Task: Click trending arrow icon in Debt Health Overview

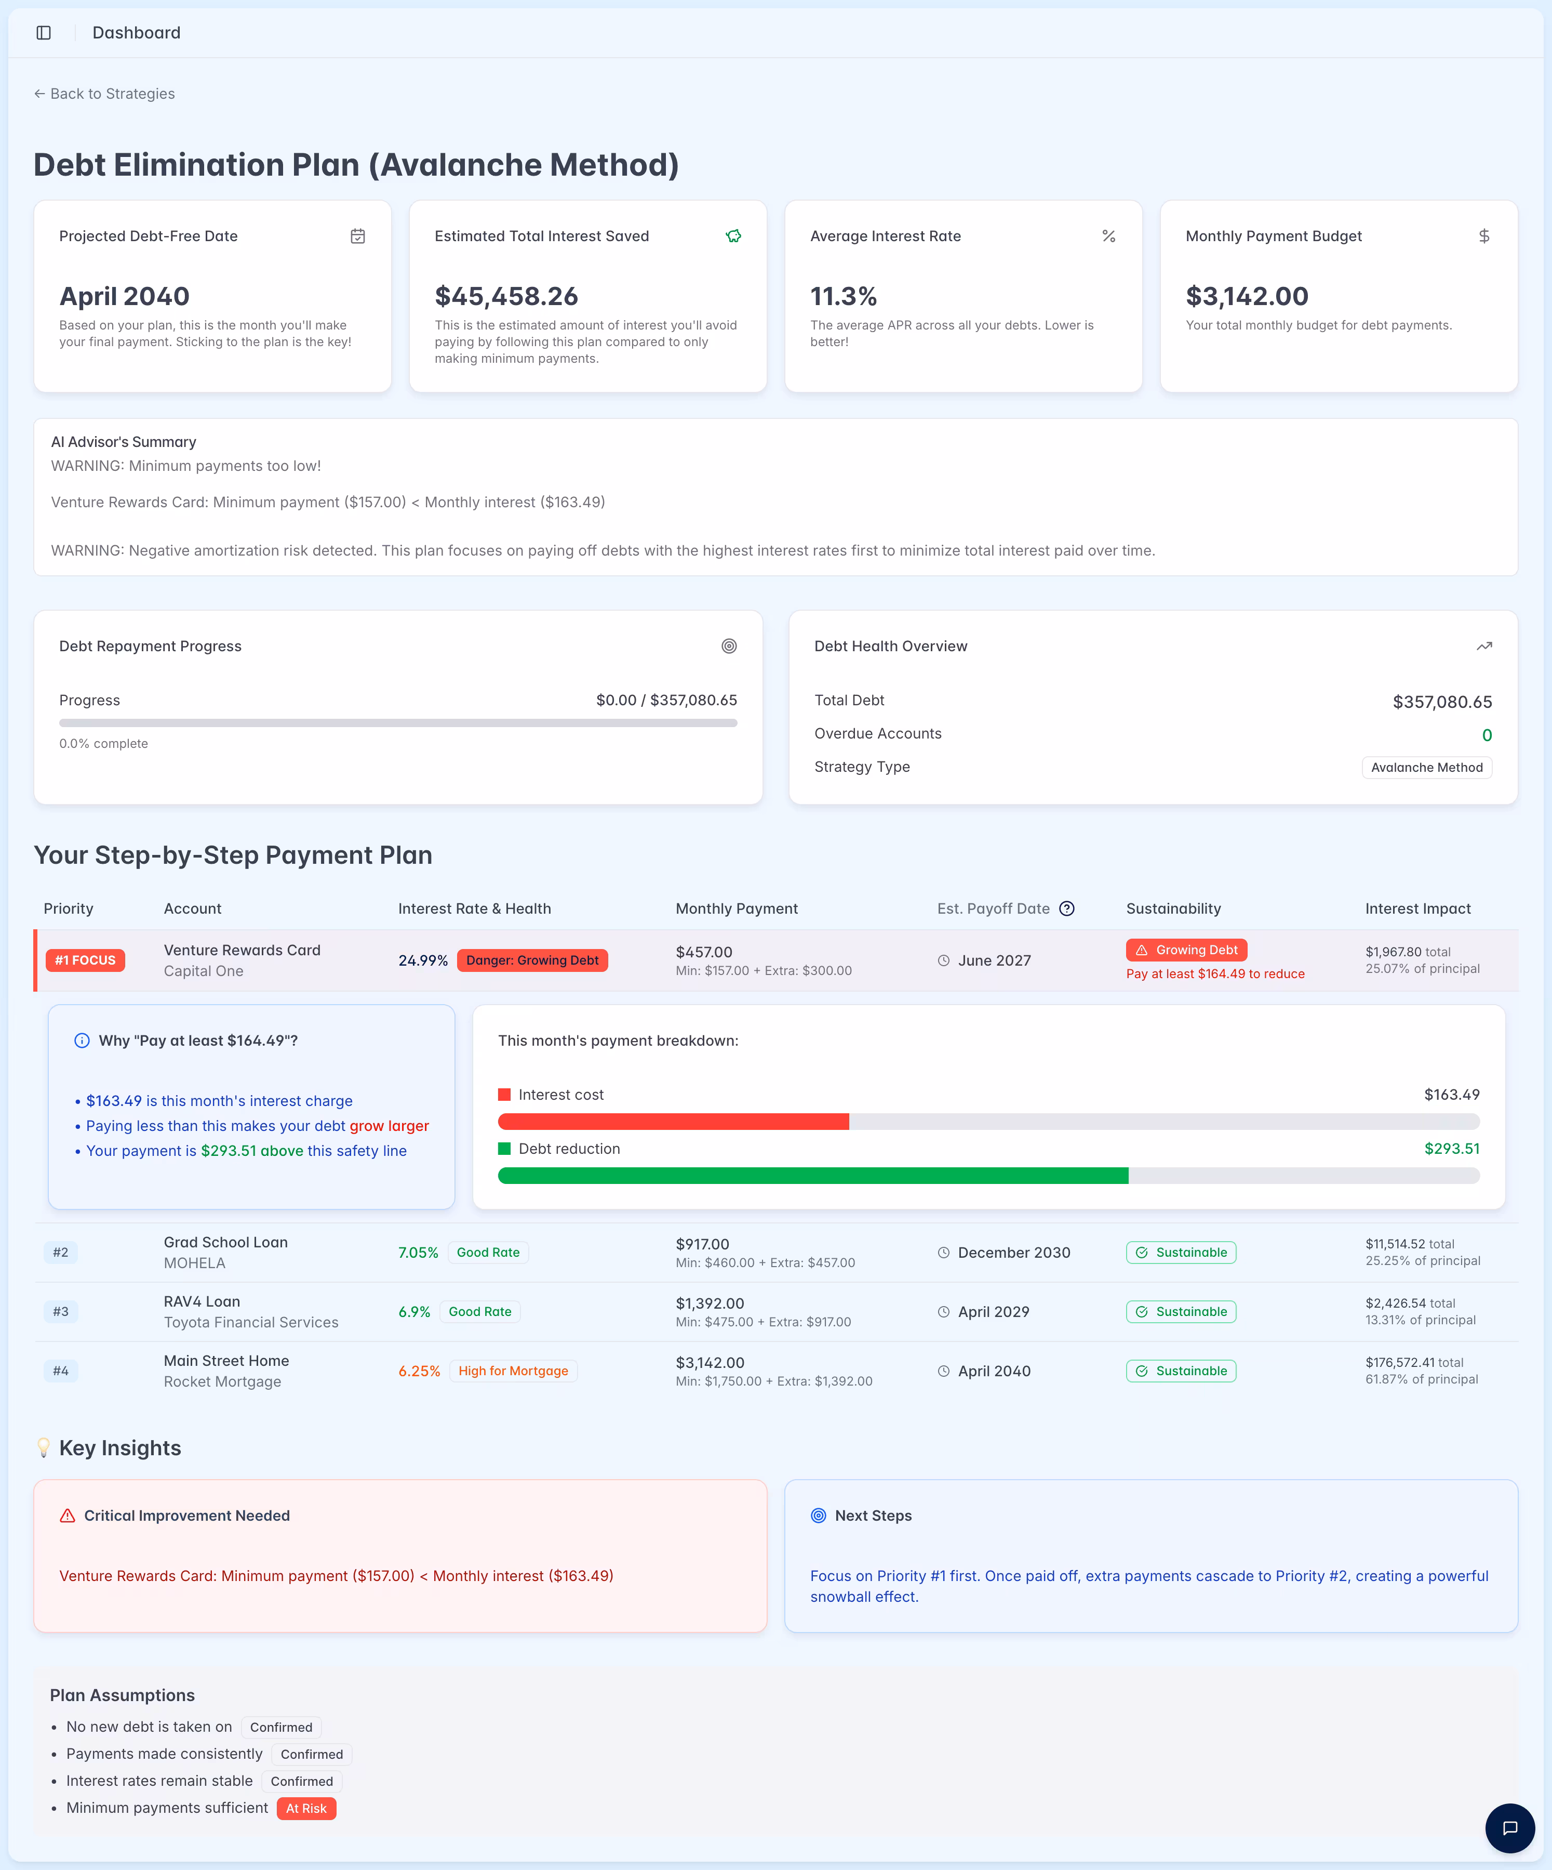Action: (1484, 647)
